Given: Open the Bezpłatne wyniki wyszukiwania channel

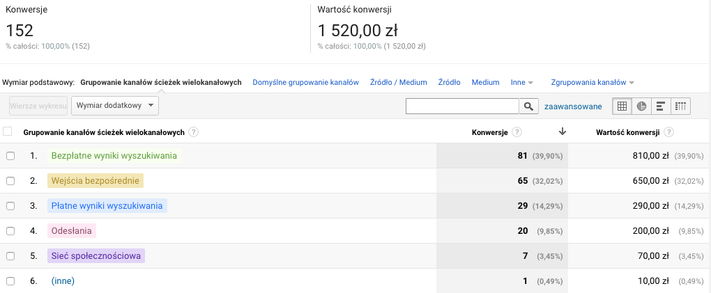Looking at the screenshot, I should pyautogui.click(x=114, y=156).
